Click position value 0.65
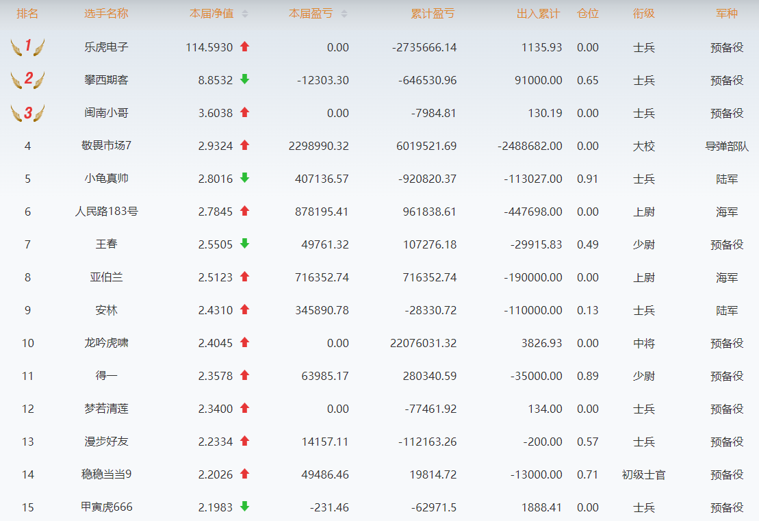This screenshot has height=521, width=759. [588, 80]
